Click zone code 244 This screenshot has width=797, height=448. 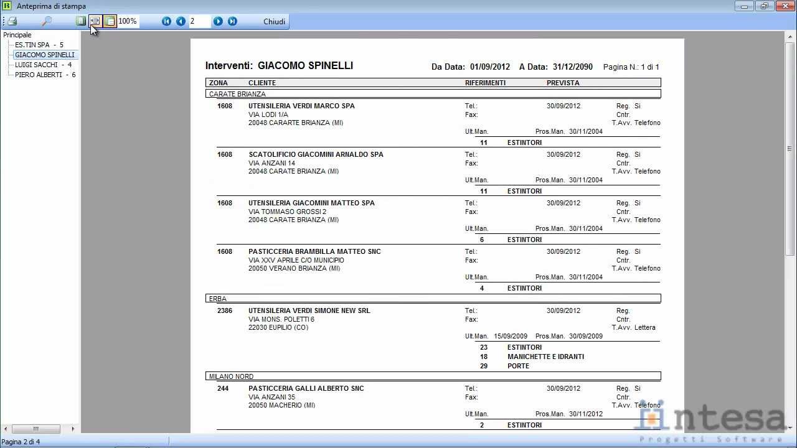(223, 388)
